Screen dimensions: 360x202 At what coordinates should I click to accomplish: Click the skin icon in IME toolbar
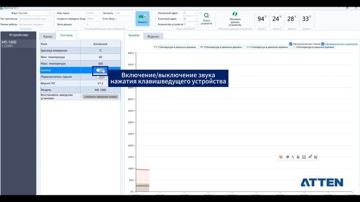pyautogui.click(x=310, y=157)
